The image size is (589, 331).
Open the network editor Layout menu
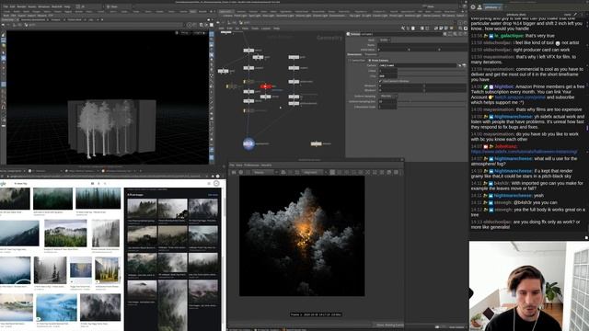tap(266, 29)
